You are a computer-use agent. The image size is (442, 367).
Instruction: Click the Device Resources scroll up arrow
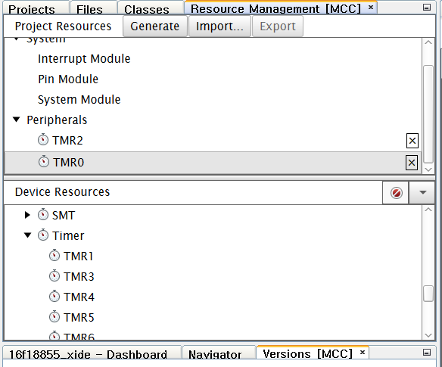428,210
